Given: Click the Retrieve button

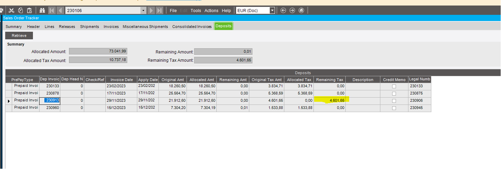Looking at the screenshot, I should click(19, 36).
